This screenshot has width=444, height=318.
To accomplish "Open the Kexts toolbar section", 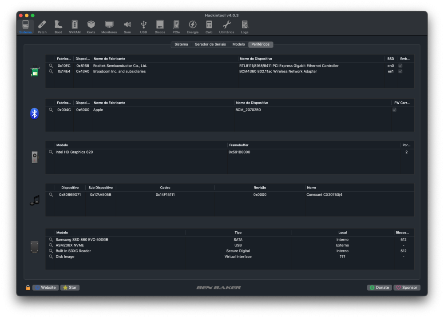I will pos(91,27).
